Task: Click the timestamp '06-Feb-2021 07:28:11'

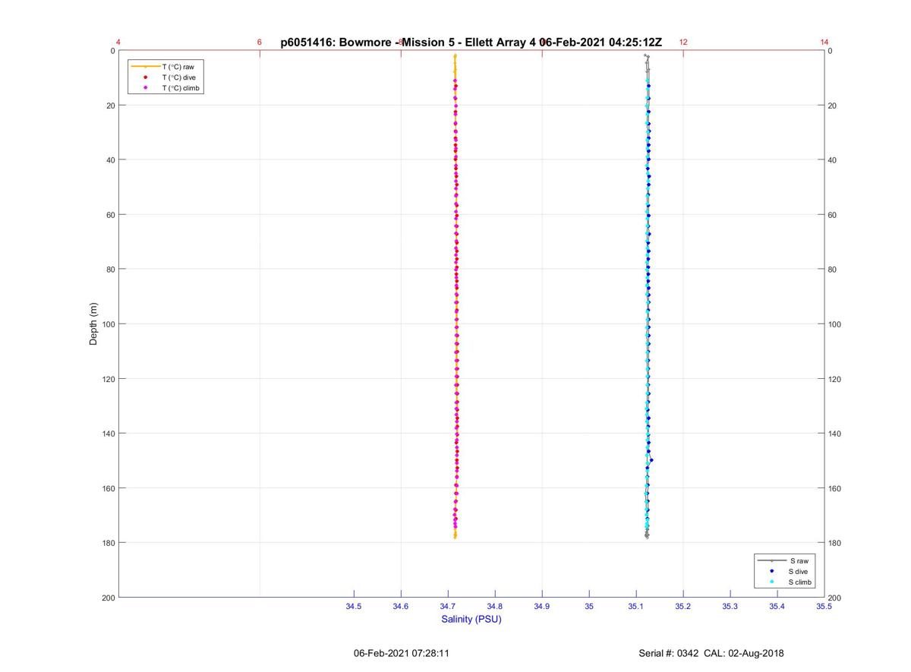Action: (x=402, y=653)
